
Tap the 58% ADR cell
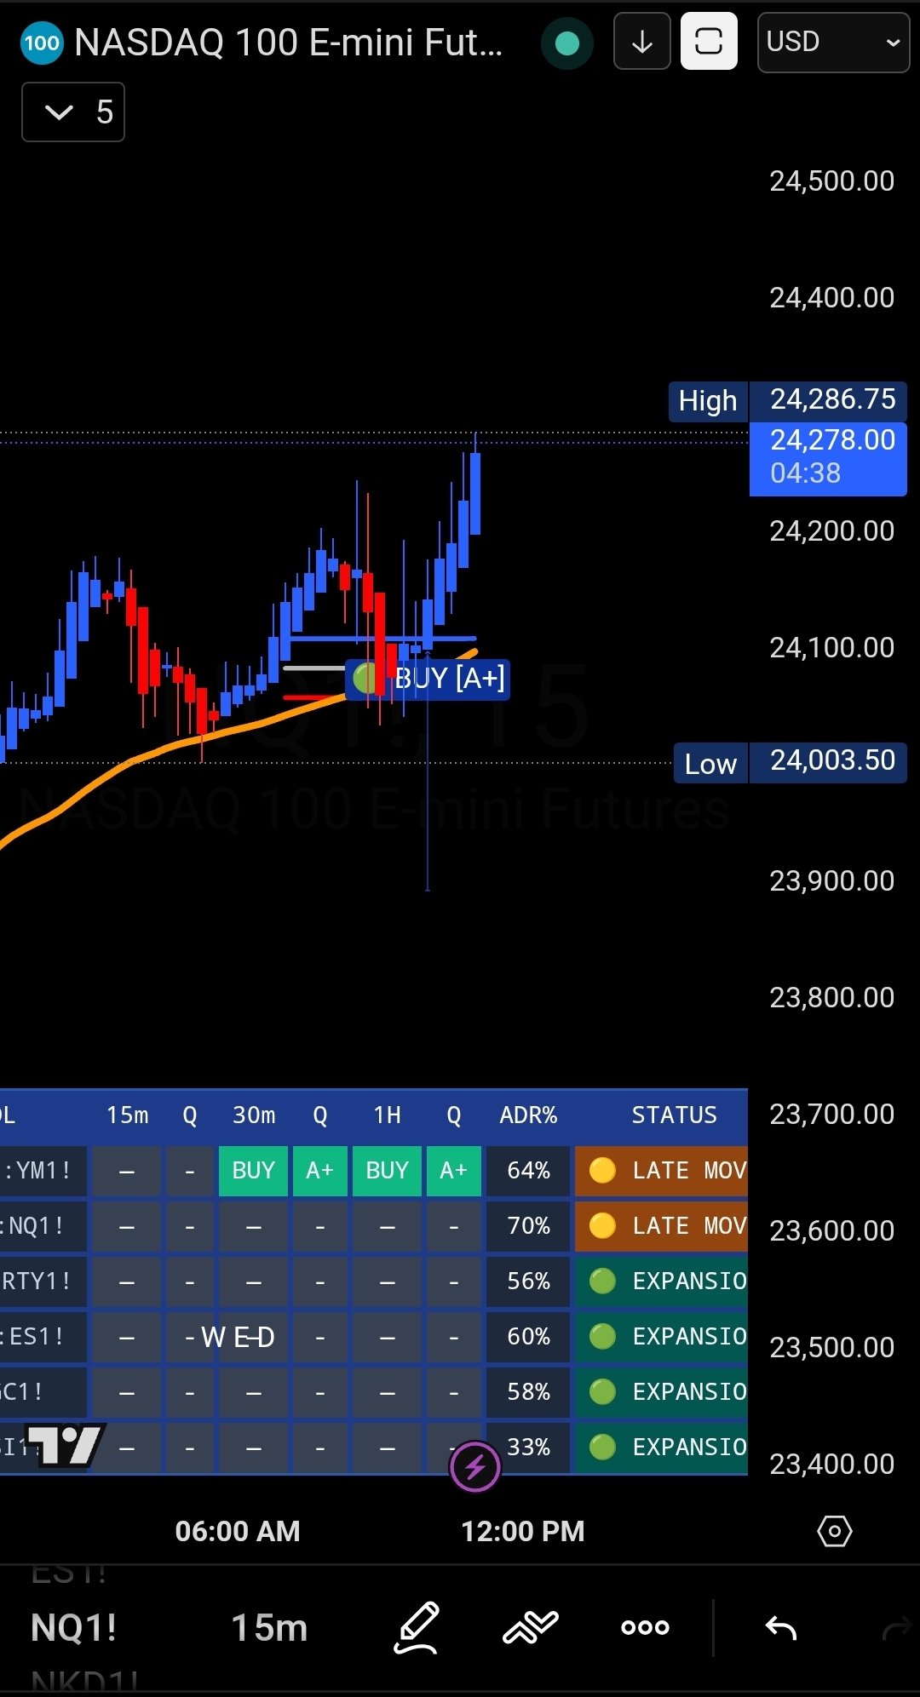coord(528,1392)
